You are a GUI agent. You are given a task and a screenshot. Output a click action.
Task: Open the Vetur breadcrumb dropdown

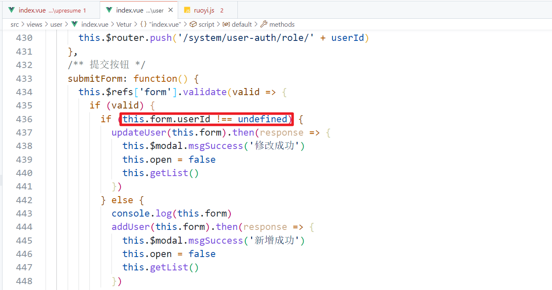pos(124,24)
